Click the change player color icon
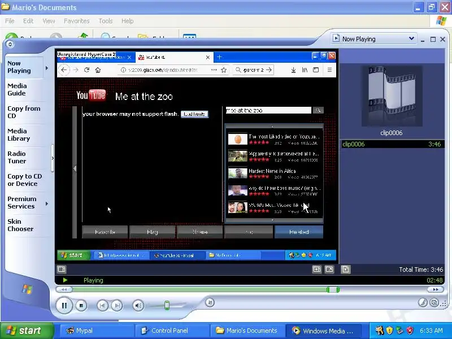This screenshot has width=452, height=339. tap(423, 302)
